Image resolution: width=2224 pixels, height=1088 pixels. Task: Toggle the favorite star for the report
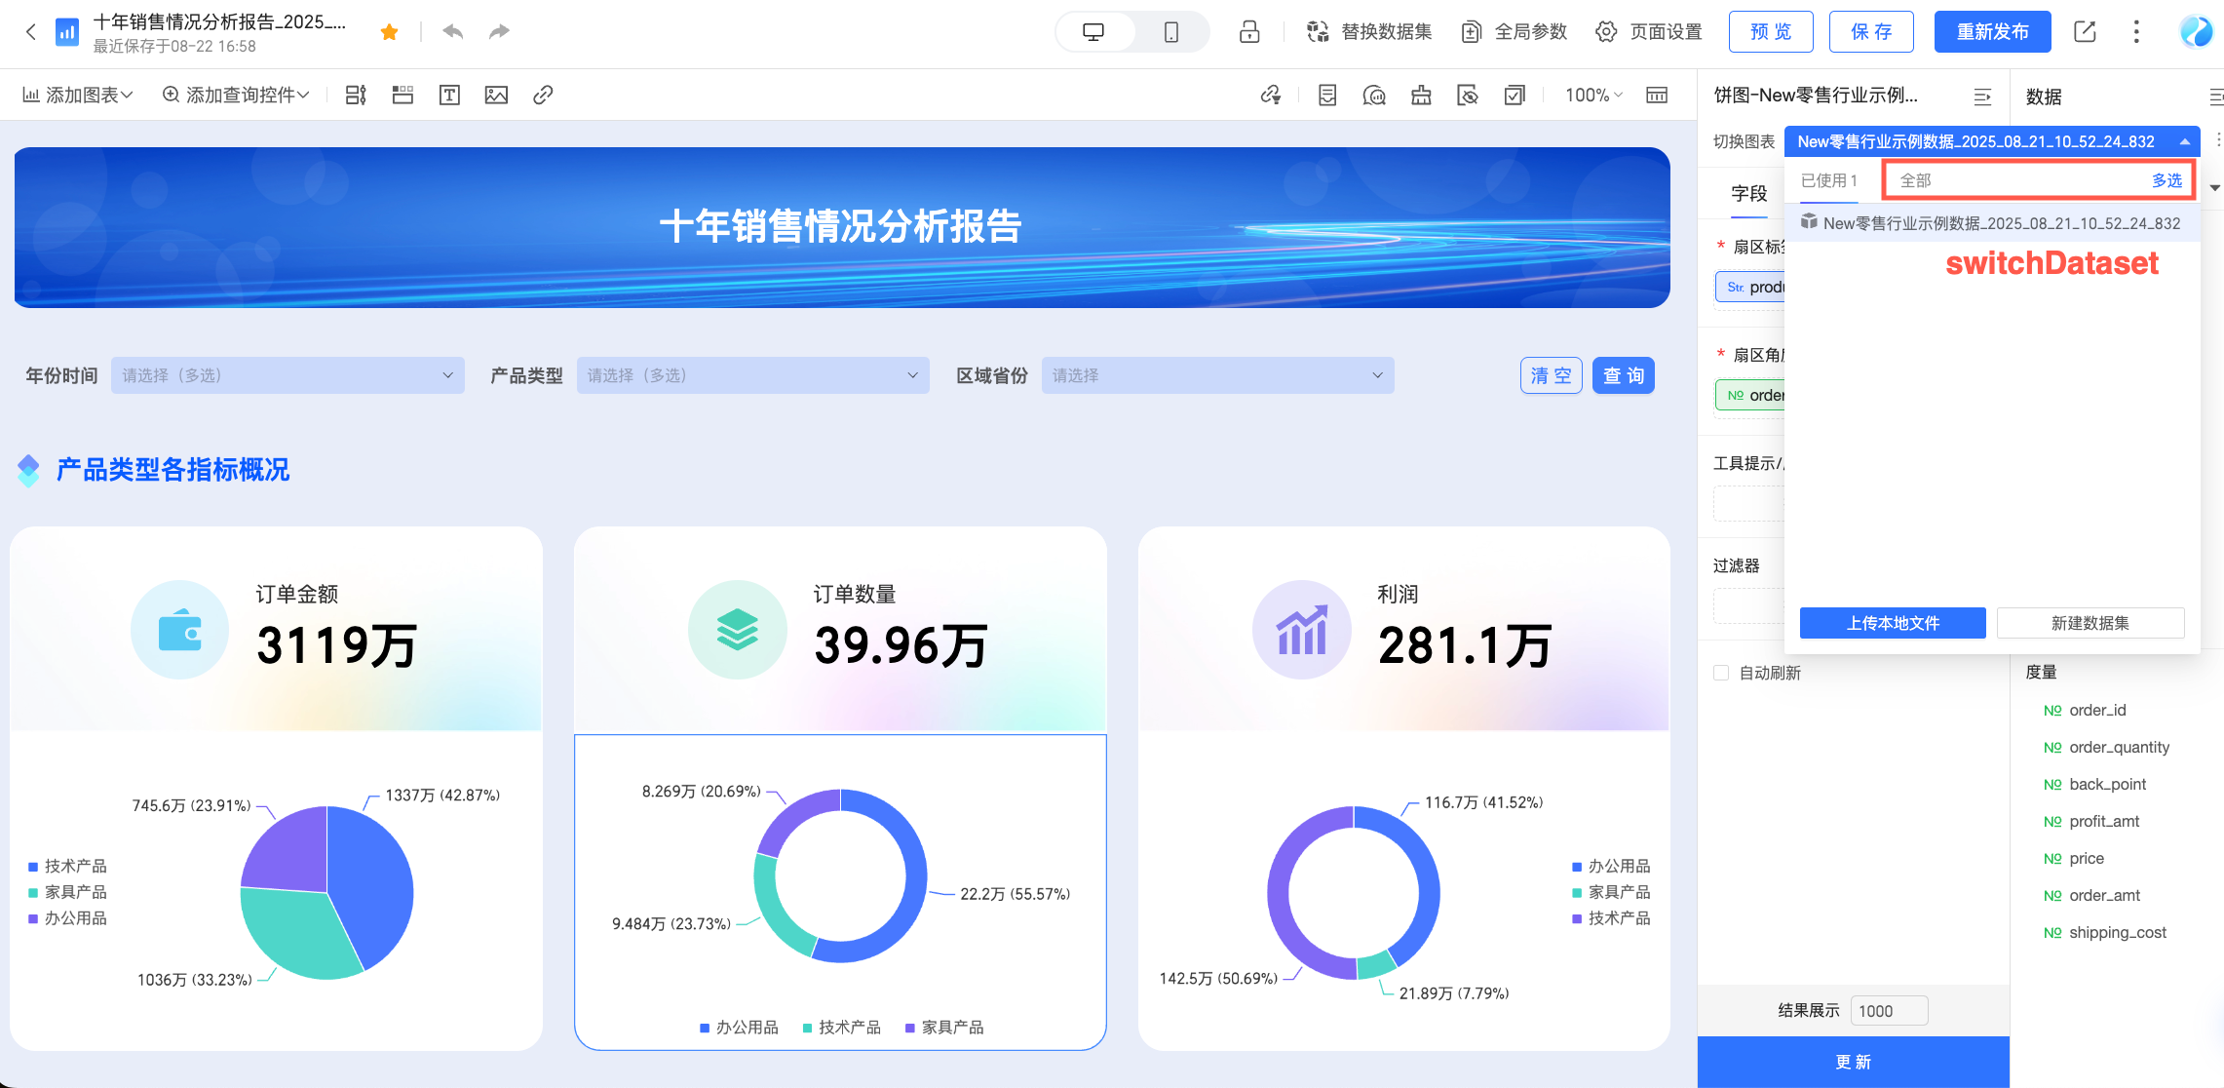(x=390, y=32)
